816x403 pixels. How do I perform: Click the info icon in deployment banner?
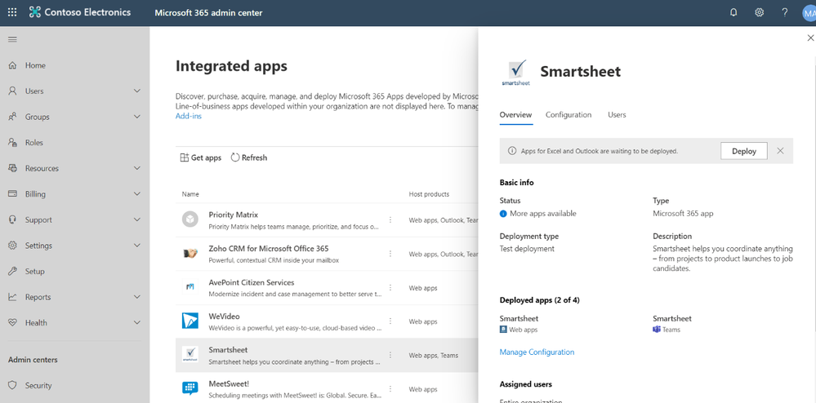[x=512, y=151]
